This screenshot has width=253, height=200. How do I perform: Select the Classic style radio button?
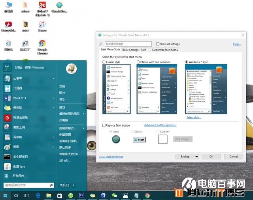point(104,62)
